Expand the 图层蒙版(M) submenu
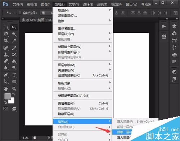Viewport: 180px width, 141px height. coord(83,65)
